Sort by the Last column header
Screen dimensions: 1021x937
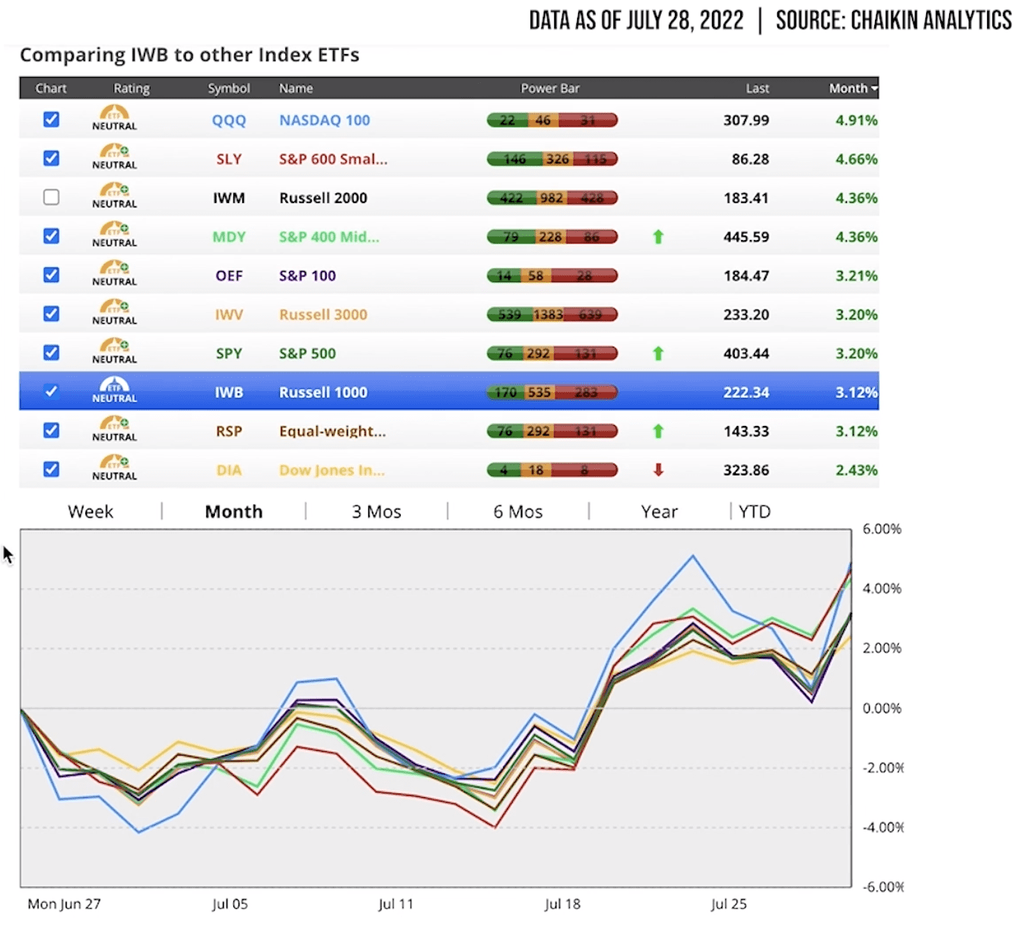[757, 88]
